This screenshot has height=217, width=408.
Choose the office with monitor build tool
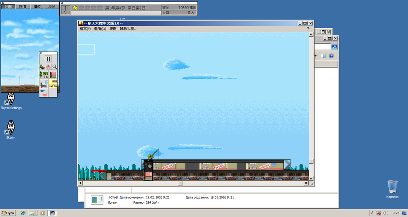click(44, 84)
